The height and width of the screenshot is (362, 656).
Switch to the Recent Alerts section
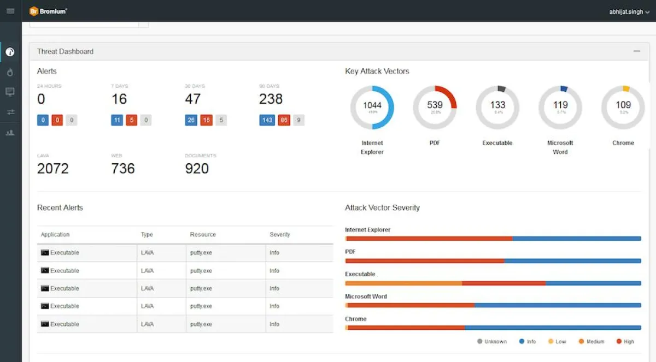pos(60,207)
